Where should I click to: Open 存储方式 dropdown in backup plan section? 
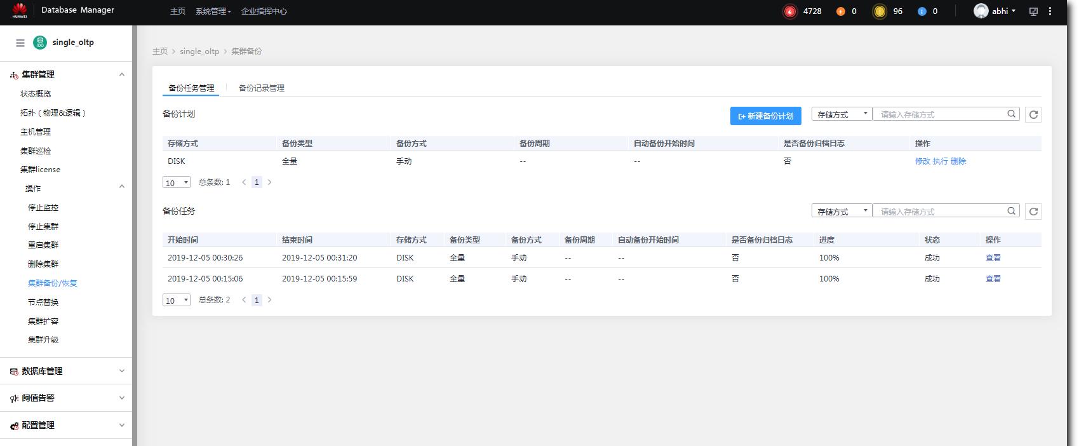tap(841, 114)
